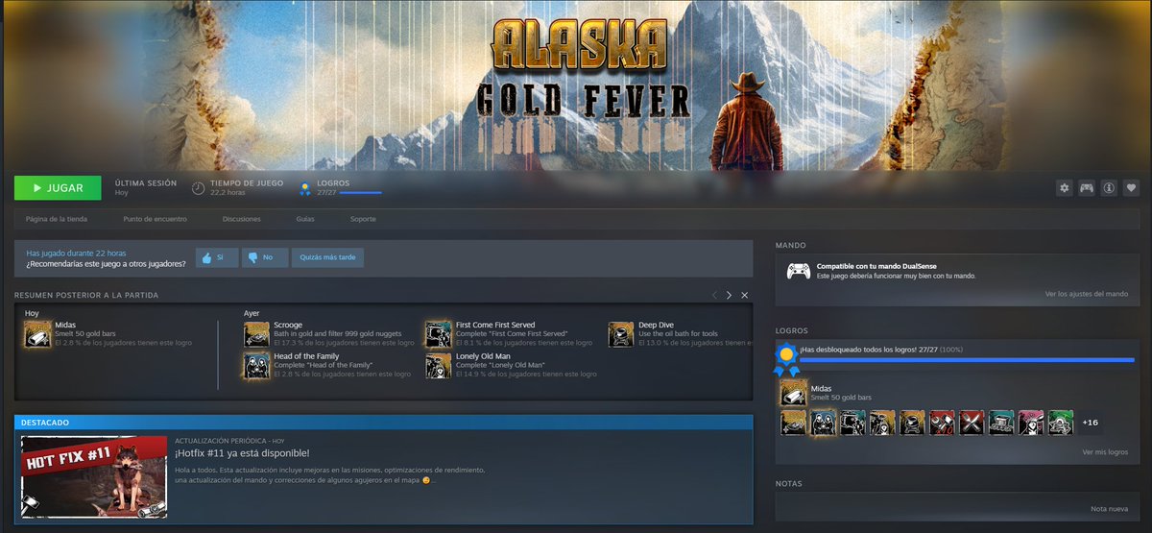
Task: Click the clock icon beside Tiempo de juego
Action: click(198, 188)
